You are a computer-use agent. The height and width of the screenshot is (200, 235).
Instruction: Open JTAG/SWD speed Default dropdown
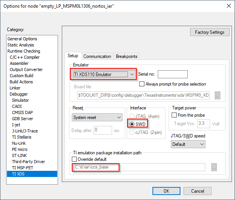[x=188, y=144]
